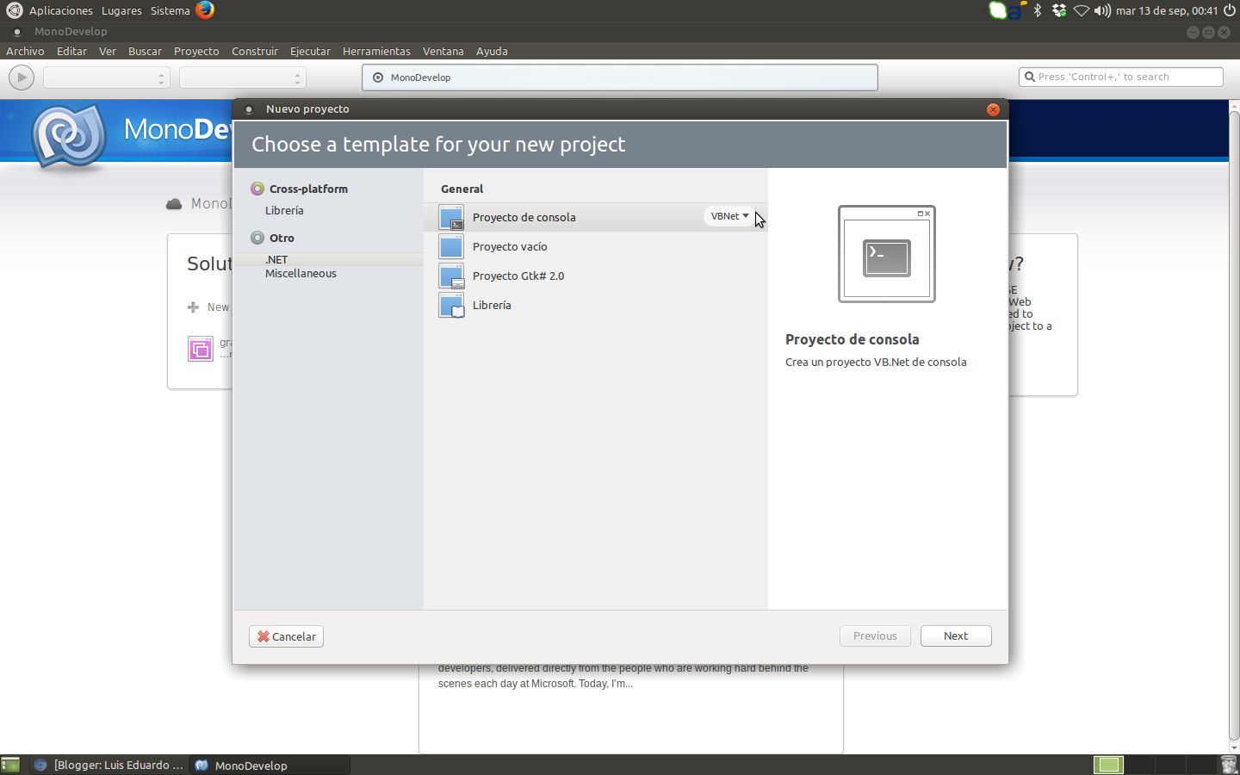This screenshot has height=775, width=1240.
Task: Click the trash icon in bottom panel
Action: click(1229, 765)
